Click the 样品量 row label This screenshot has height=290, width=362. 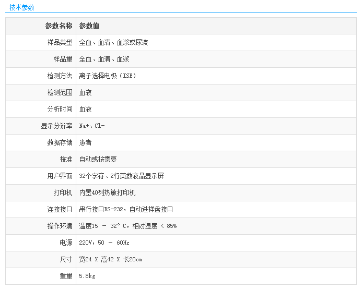click(63, 59)
